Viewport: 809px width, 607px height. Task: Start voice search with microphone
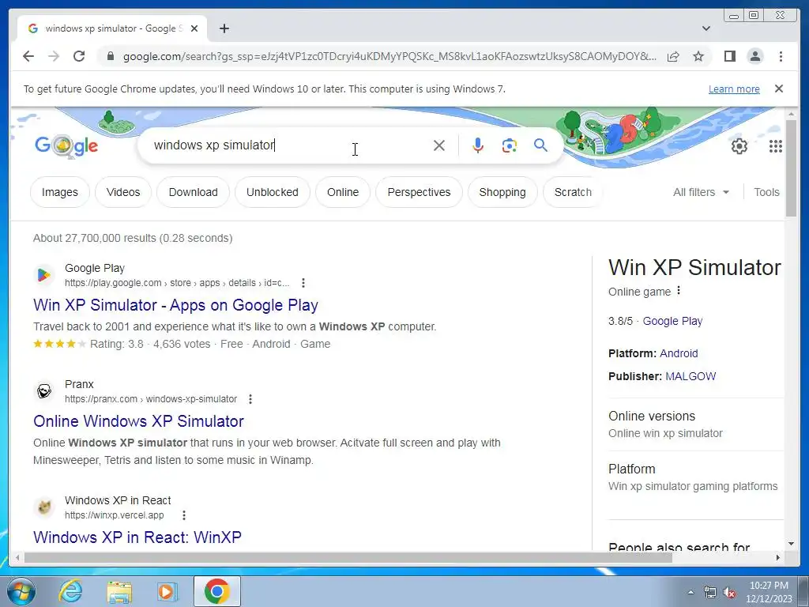point(478,145)
